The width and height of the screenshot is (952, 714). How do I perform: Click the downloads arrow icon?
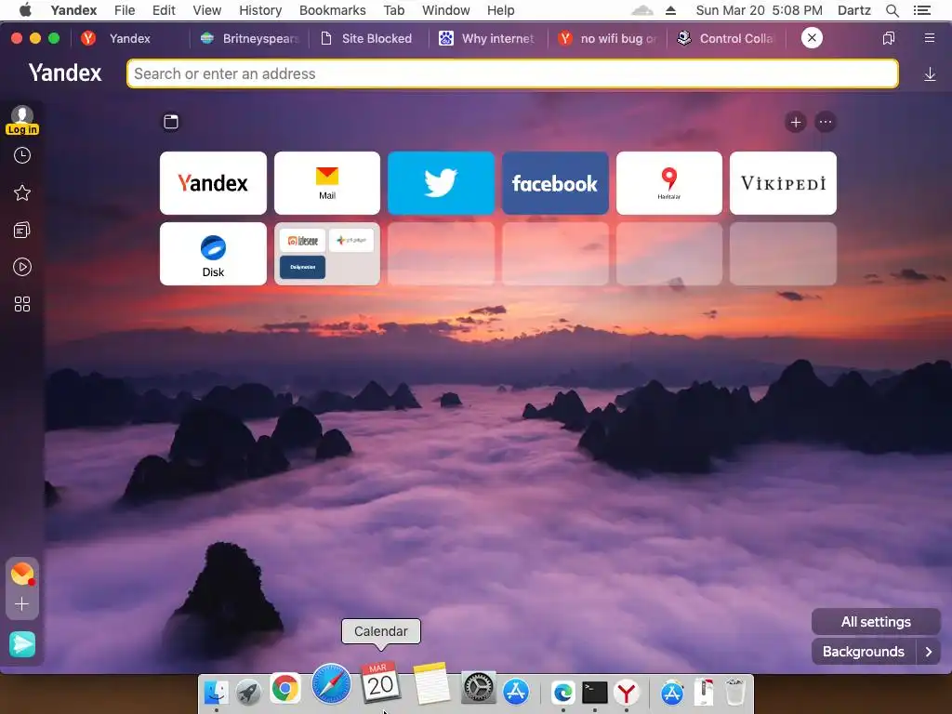930,74
